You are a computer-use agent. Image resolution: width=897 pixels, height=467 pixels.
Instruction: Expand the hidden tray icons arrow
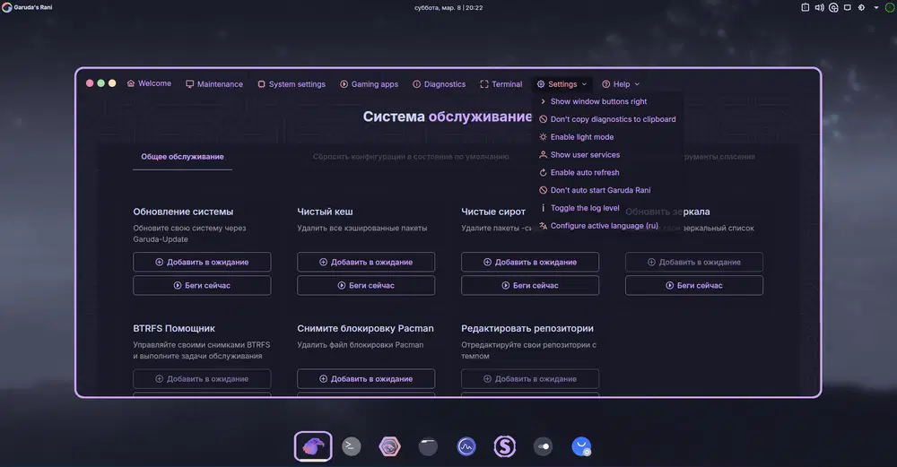[x=875, y=7]
